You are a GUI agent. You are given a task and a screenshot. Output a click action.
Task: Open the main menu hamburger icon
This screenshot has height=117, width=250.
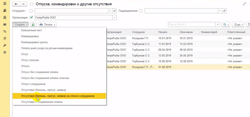point(5,4)
